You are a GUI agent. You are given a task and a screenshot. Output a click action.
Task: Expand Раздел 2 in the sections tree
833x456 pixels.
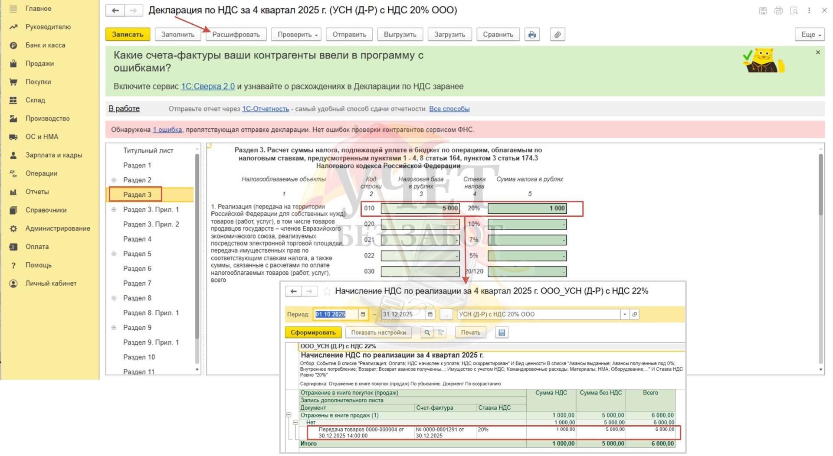click(114, 180)
